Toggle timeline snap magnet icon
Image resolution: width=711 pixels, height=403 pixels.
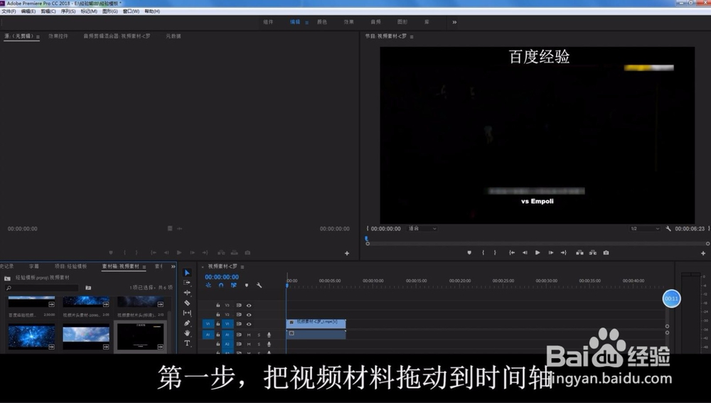pyautogui.click(x=221, y=286)
